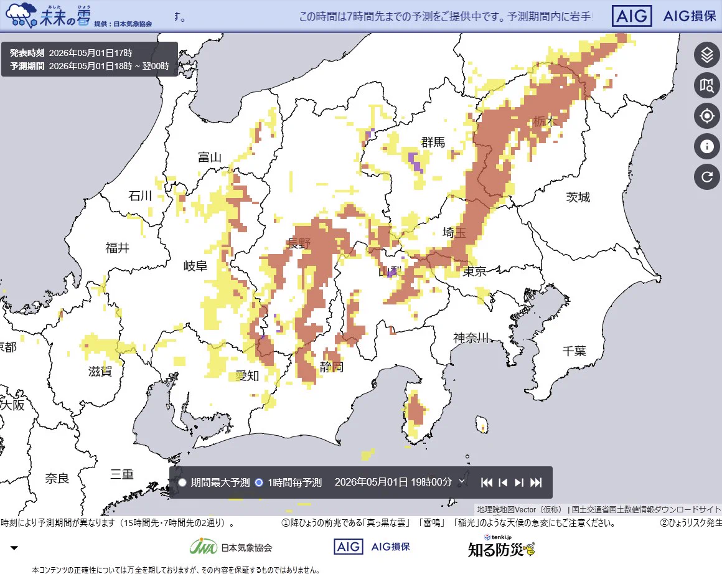The height and width of the screenshot is (574, 722).
Task: Click the AIG logo in header
Action: click(632, 16)
